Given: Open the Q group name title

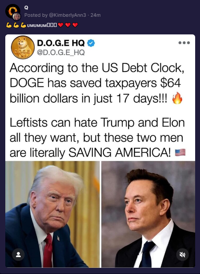Looking at the screenshot, I should pos(26,8).
